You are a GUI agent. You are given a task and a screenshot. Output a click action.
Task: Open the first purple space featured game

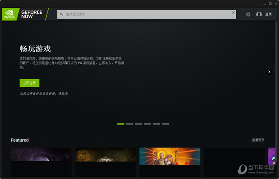(41, 162)
